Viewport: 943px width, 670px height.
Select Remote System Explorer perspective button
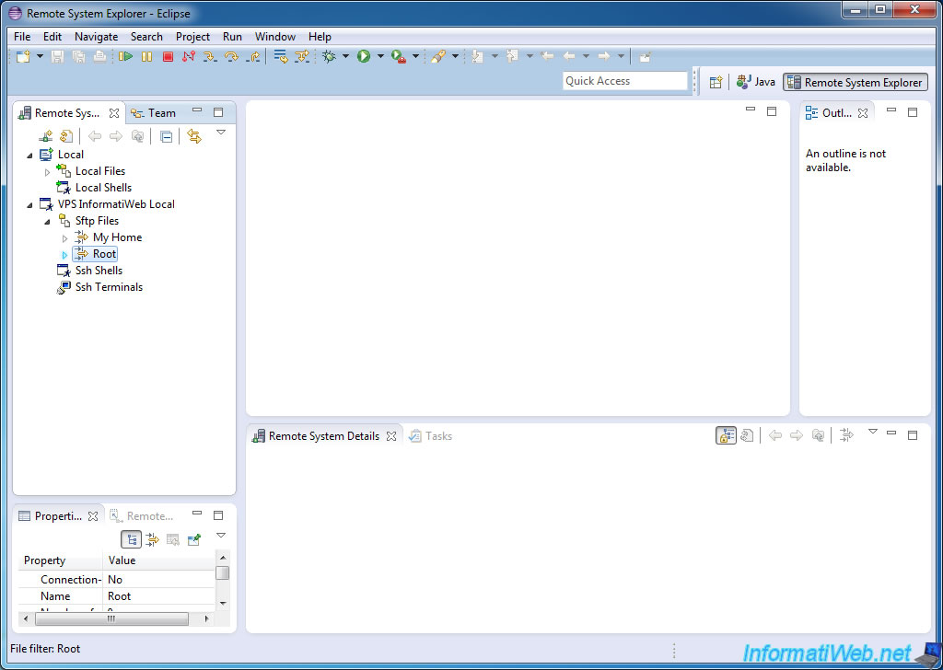coord(856,82)
